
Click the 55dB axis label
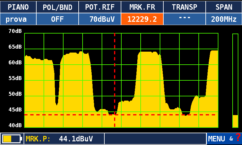[x=15, y=78]
